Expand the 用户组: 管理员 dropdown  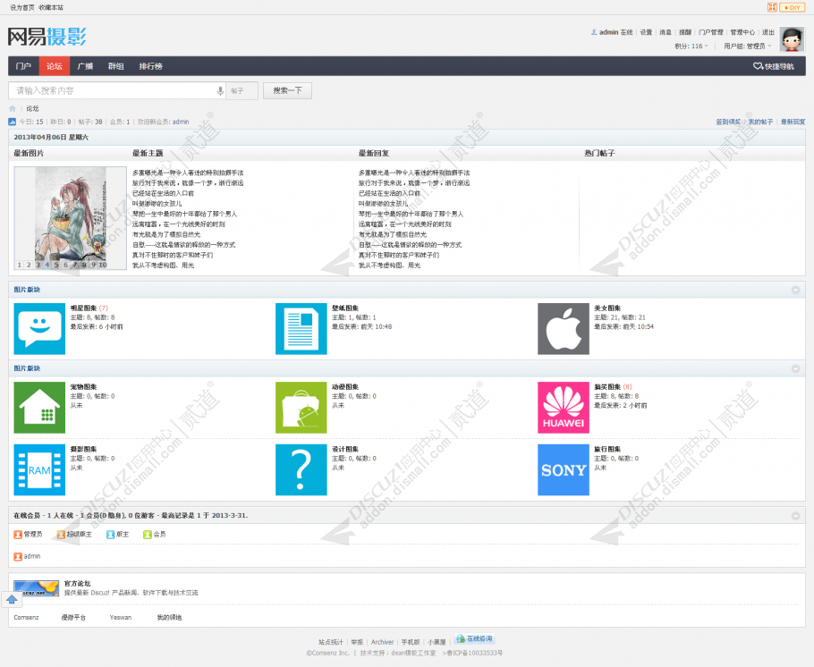coord(748,46)
